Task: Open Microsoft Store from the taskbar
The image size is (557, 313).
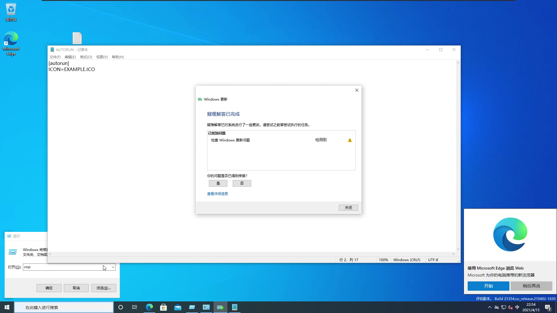Action: click(163, 307)
